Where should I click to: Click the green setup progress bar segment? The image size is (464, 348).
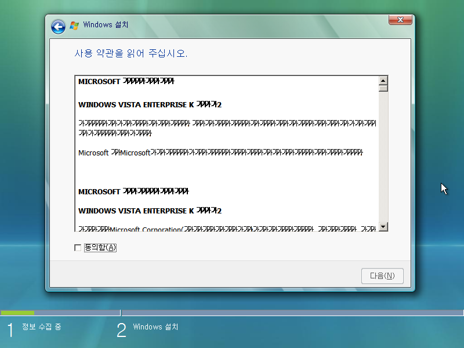17,313
